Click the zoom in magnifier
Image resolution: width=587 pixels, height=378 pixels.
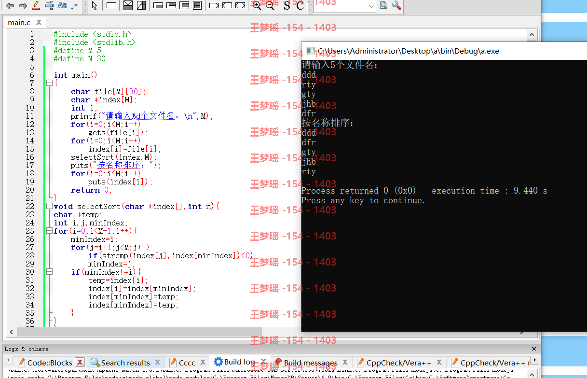(257, 6)
